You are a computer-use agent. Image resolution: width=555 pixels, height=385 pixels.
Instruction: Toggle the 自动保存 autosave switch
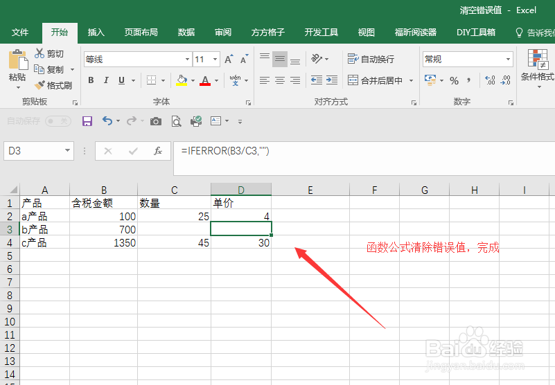58,121
